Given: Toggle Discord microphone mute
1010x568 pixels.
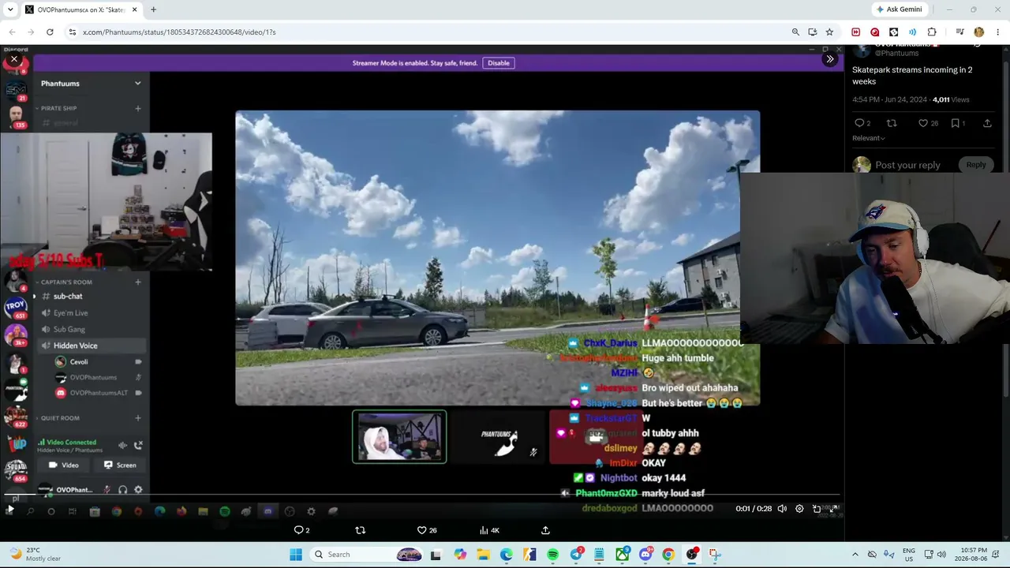Looking at the screenshot, I should coord(107,490).
